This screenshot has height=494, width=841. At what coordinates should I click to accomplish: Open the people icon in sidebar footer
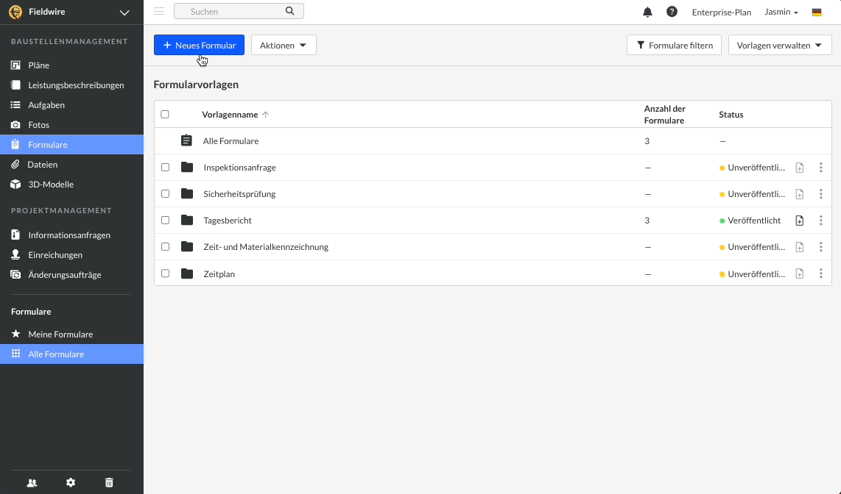coord(32,482)
